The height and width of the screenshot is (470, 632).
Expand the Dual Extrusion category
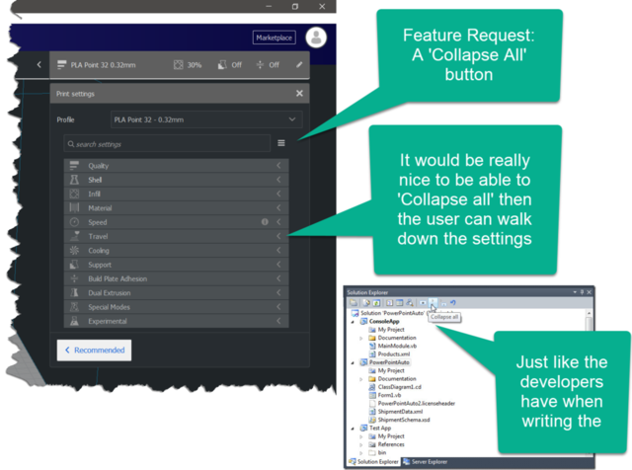click(176, 292)
